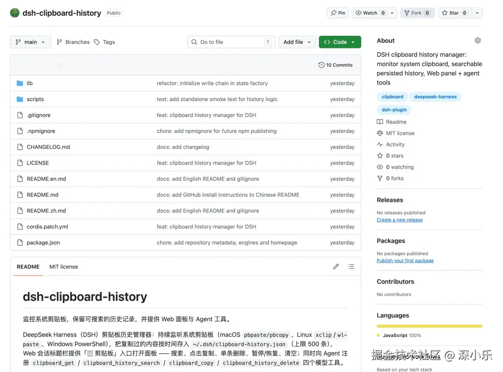Open commit 'chore: add npmignore for future npm publishing'
The height and width of the screenshot is (372, 503).
[x=217, y=131]
